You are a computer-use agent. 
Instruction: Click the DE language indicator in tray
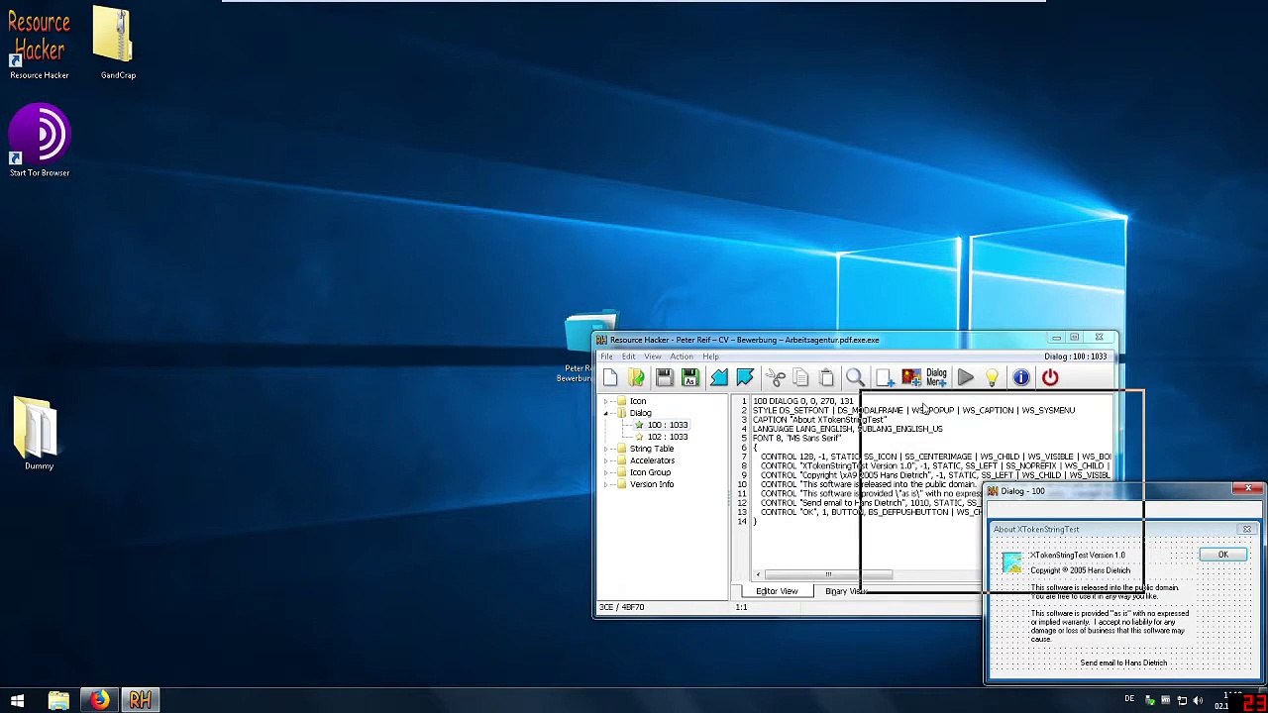pyautogui.click(x=1129, y=699)
